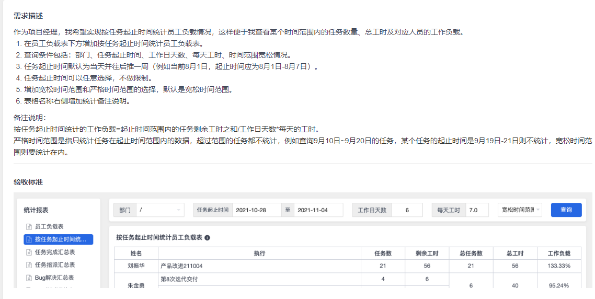Viewport: 595px width, 299px height.
Task: Click the 需求描述 heading
Action: tap(28, 16)
